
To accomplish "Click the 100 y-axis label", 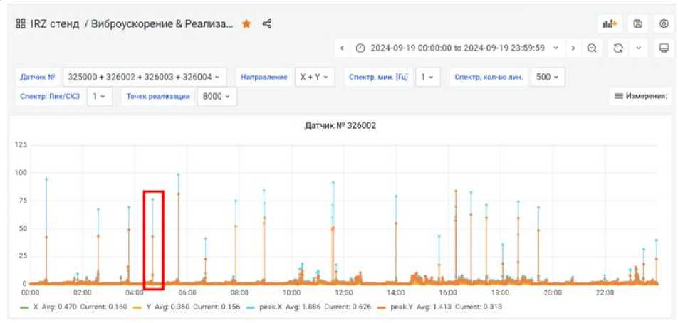I will pos(21,173).
